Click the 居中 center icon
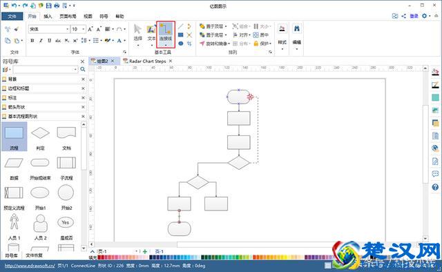Viewport: 442px width, 272px height. 261,35
